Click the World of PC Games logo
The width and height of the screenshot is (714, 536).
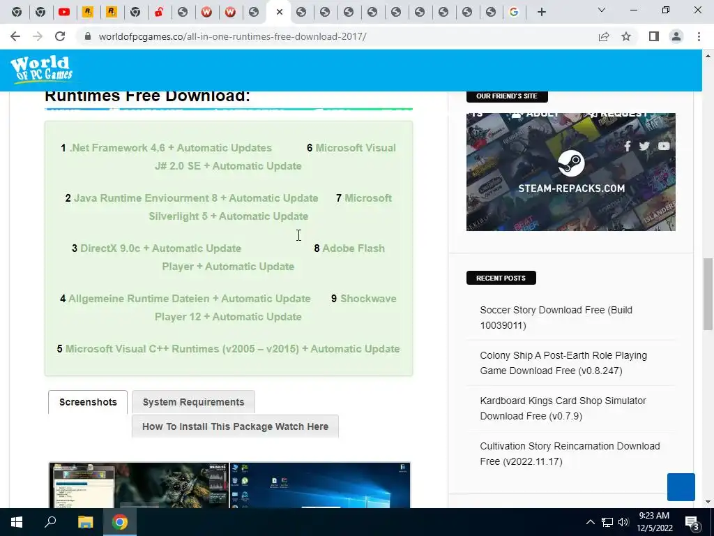41,68
